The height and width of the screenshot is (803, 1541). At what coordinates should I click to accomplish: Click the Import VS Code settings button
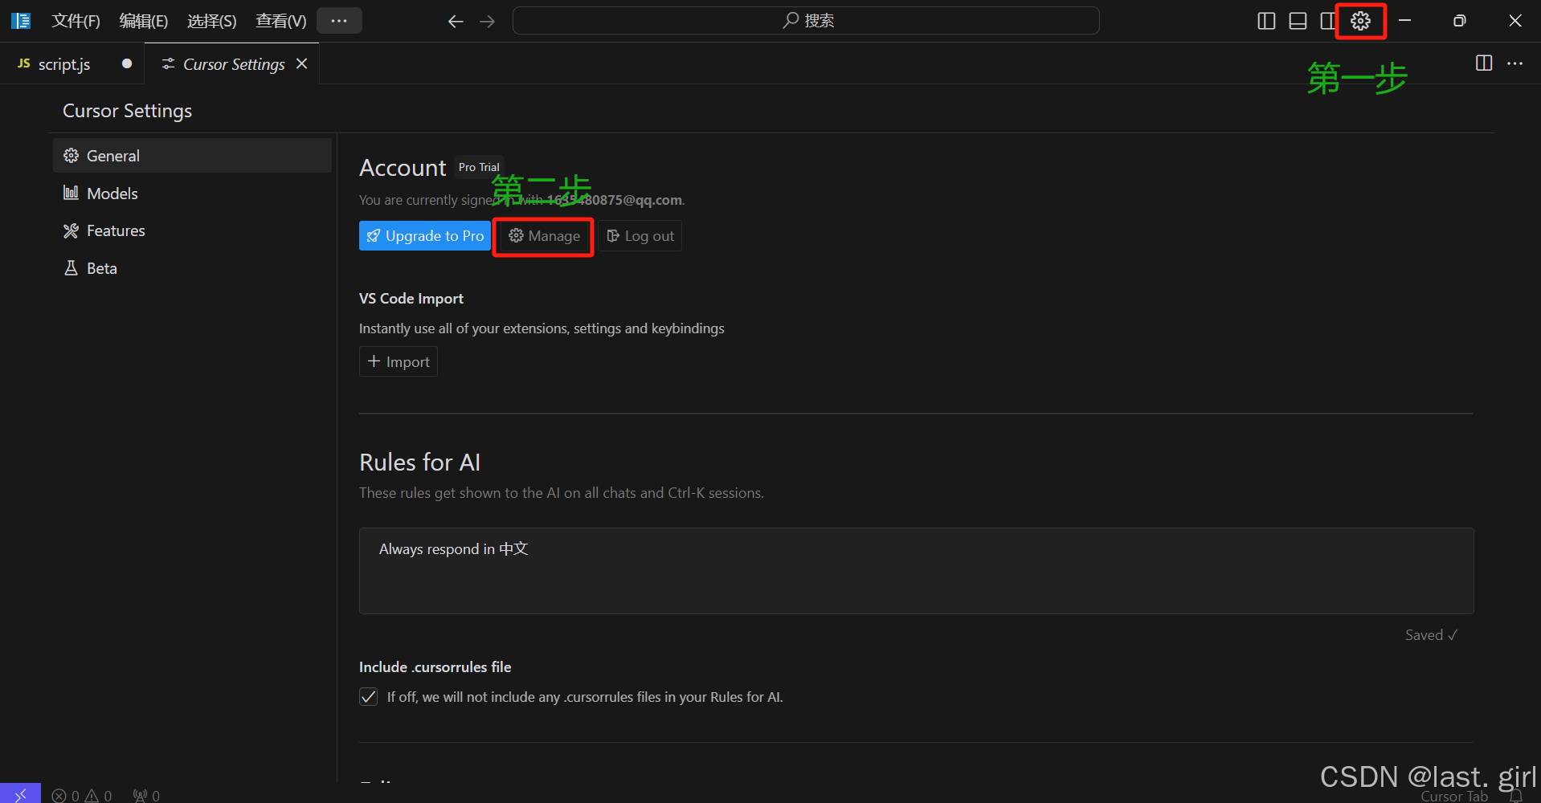pyautogui.click(x=399, y=361)
